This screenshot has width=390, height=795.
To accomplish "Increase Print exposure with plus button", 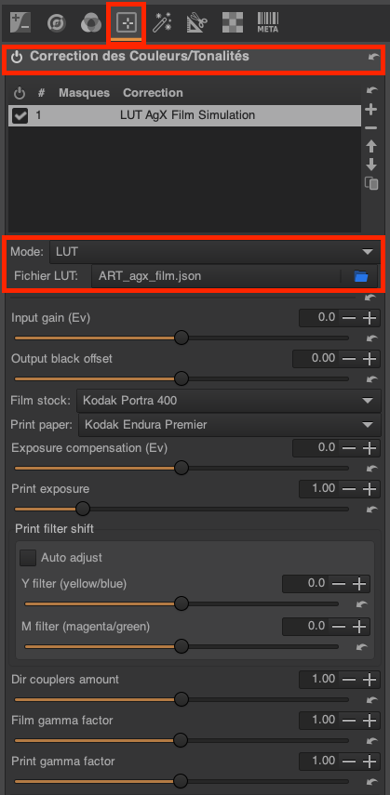I will [x=370, y=489].
